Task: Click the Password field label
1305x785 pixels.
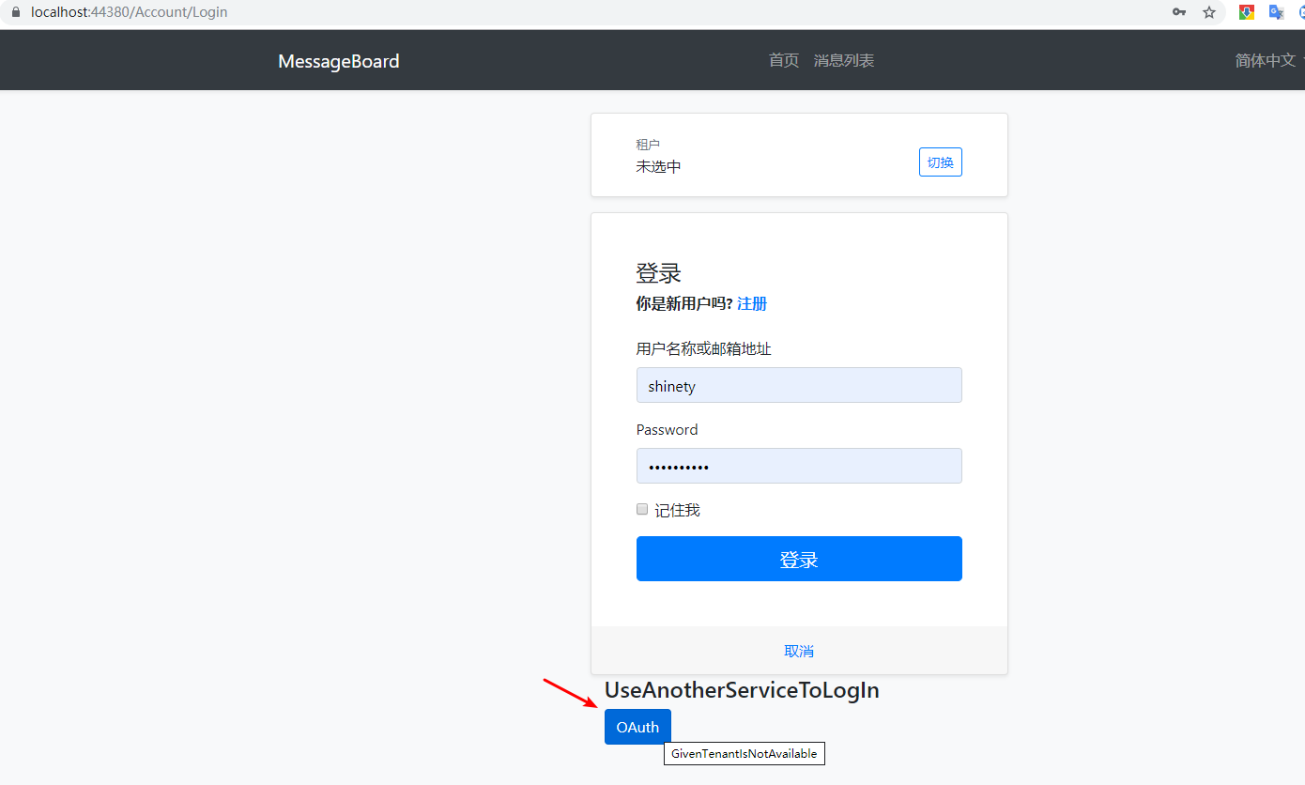Action: click(668, 429)
